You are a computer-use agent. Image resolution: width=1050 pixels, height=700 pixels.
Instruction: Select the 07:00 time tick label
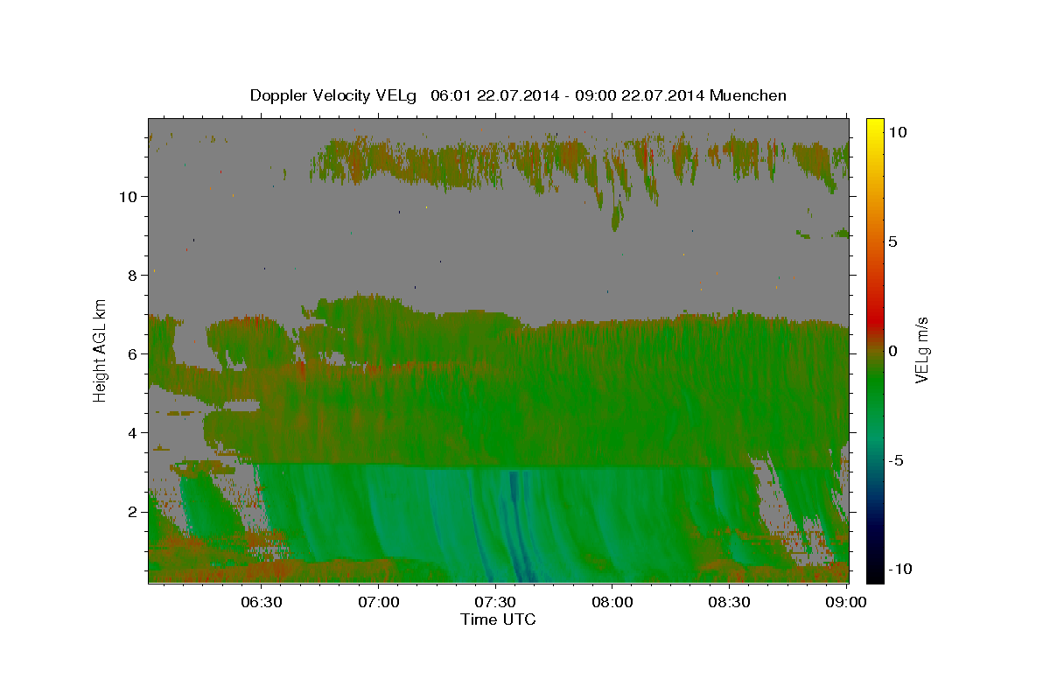coord(380,602)
